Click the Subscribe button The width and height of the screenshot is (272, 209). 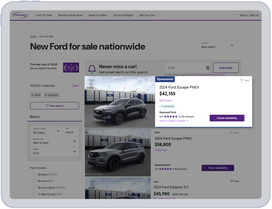[226, 68]
